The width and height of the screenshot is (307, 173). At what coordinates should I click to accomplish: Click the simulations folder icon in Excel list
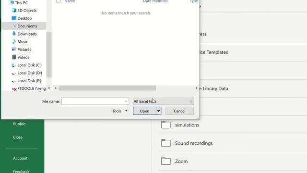(x=166, y=125)
